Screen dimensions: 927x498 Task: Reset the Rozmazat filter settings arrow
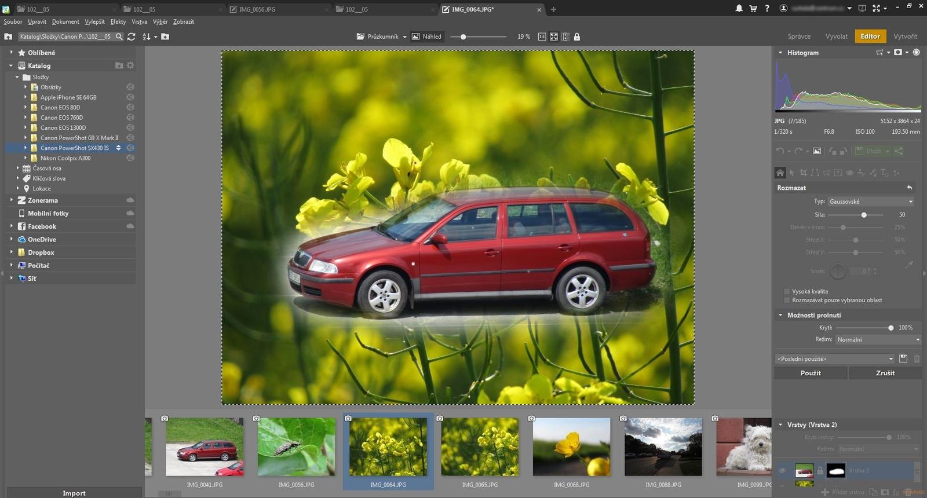coord(910,188)
